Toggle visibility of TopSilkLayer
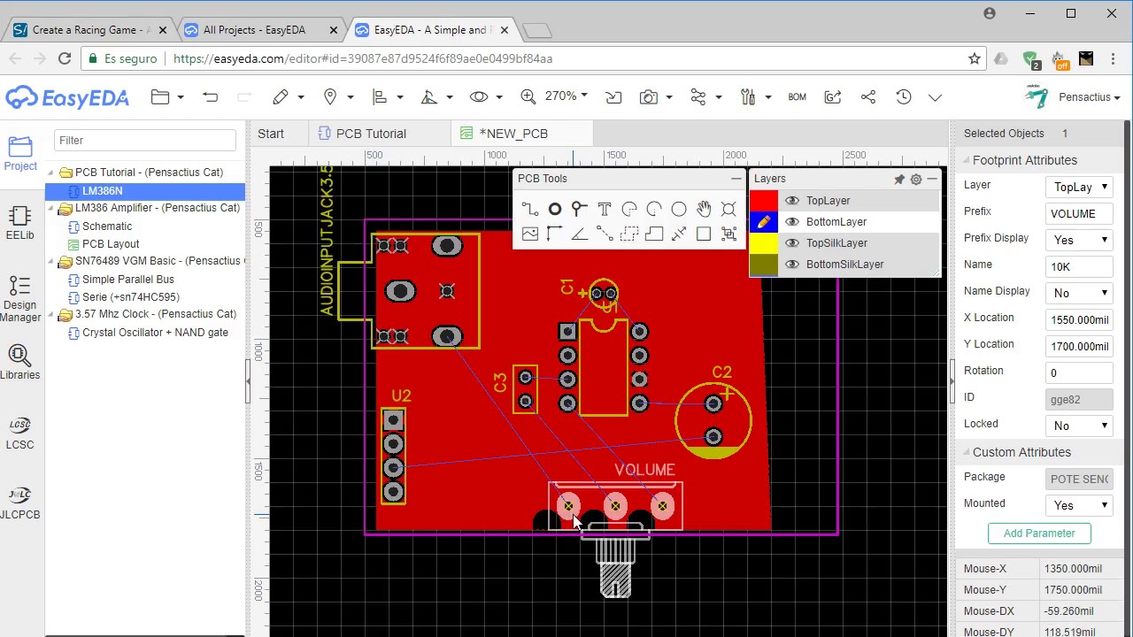This screenshot has width=1133, height=637. click(x=791, y=243)
